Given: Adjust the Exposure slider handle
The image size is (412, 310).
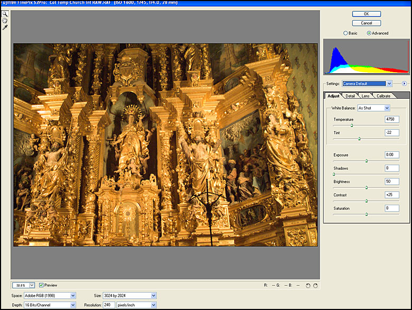Looking at the screenshot, I should pyautogui.click(x=366, y=161).
